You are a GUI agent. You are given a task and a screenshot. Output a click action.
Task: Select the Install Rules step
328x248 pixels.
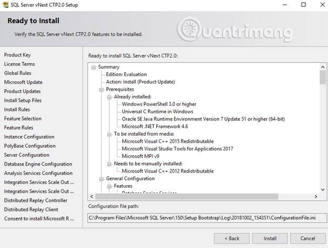[17, 110]
